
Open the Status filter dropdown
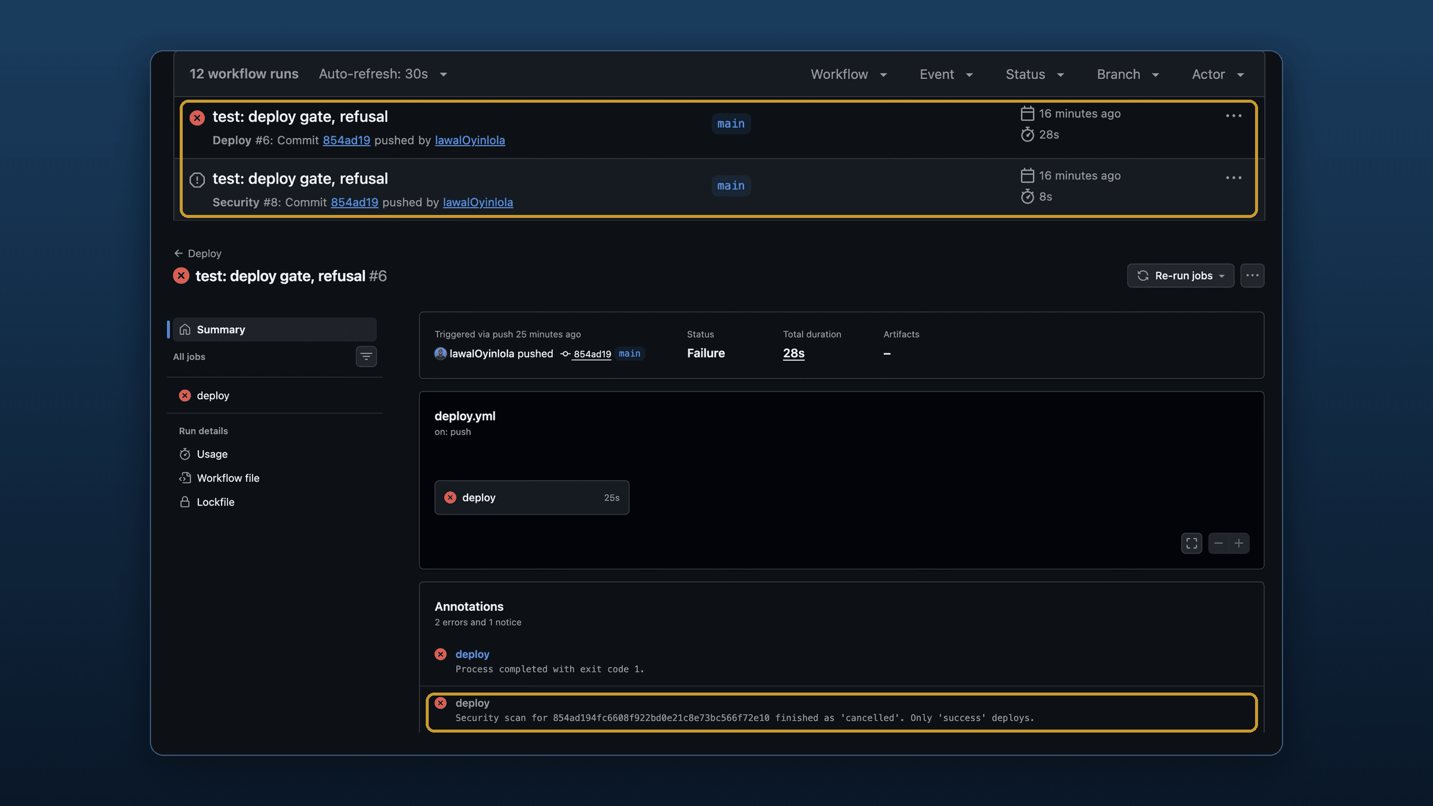1035,75
